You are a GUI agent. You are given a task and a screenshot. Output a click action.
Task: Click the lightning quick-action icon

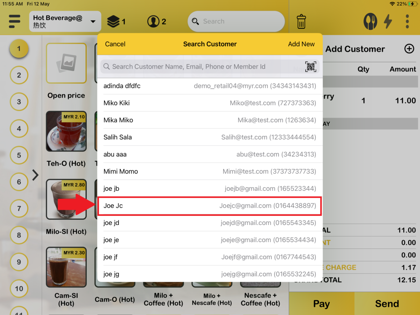coord(388,21)
